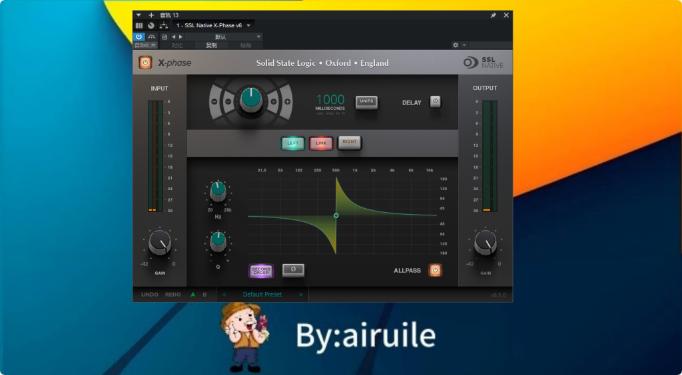Screen dimensions: 682x375
Task: Click the SSL Native logo
Action: (x=484, y=62)
